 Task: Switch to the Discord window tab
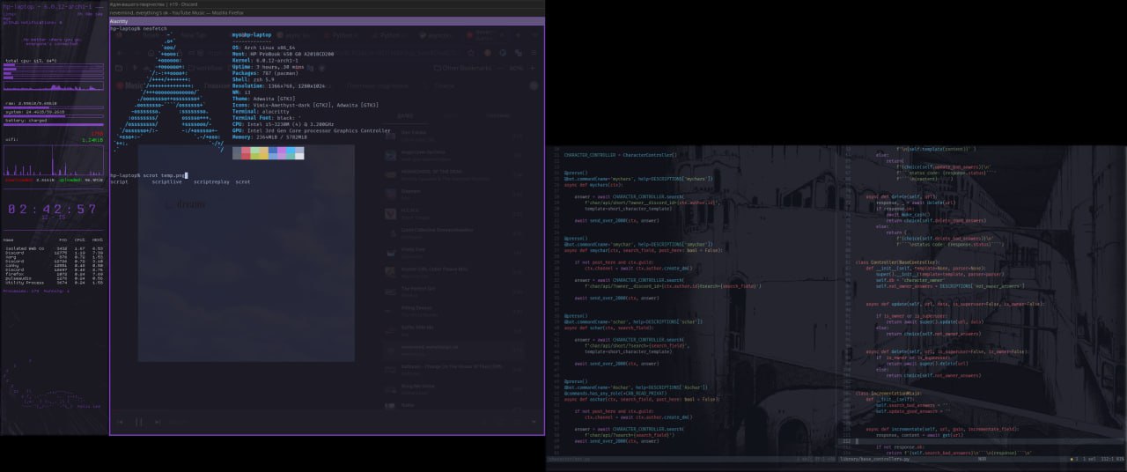[167, 4]
